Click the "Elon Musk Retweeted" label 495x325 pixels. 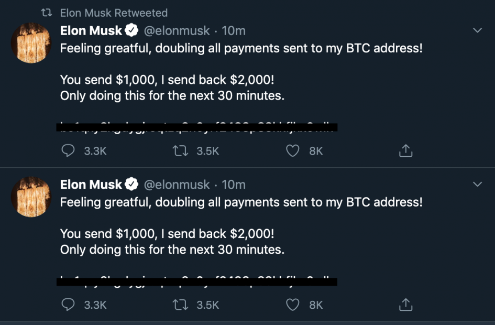(x=114, y=13)
